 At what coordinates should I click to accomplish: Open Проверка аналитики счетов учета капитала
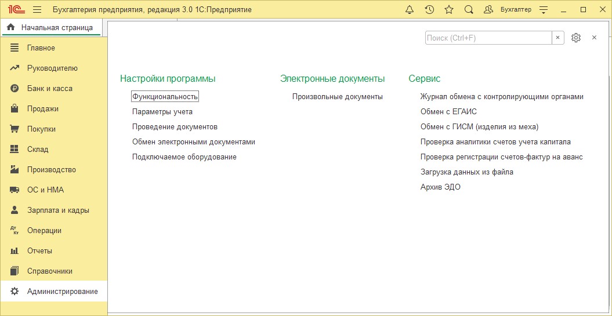tap(495, 142)
